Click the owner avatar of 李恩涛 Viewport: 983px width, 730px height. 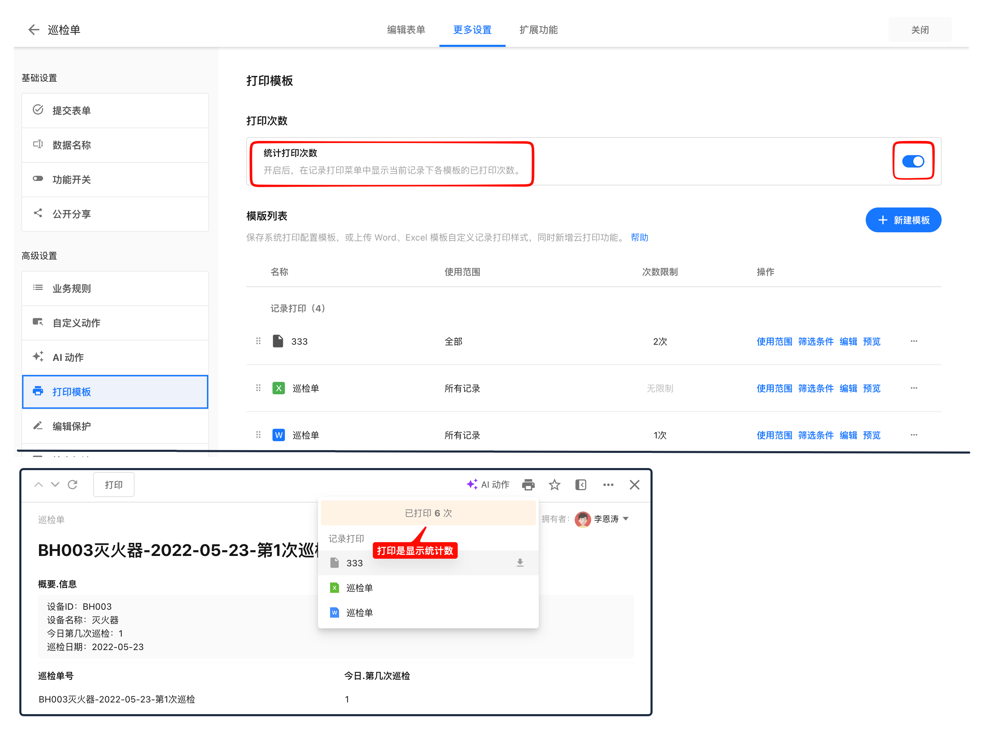pos(582,519)
